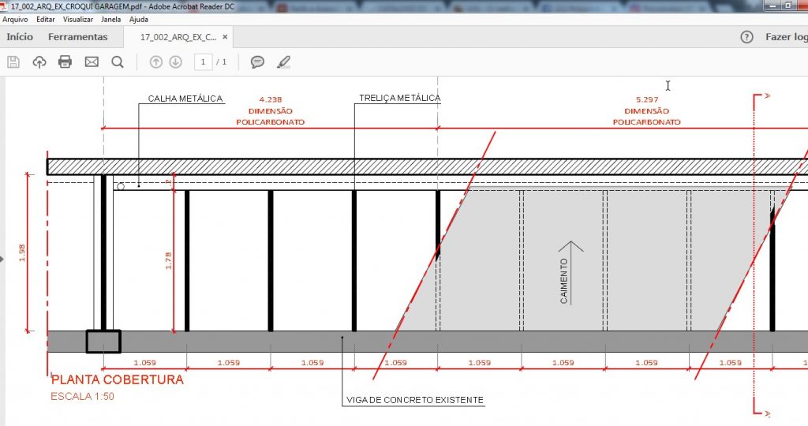Screen dimensions: 808x426
Task: Click the VIGA DE CONCRETO EXISTENTE label
Action: pos(415,400)
